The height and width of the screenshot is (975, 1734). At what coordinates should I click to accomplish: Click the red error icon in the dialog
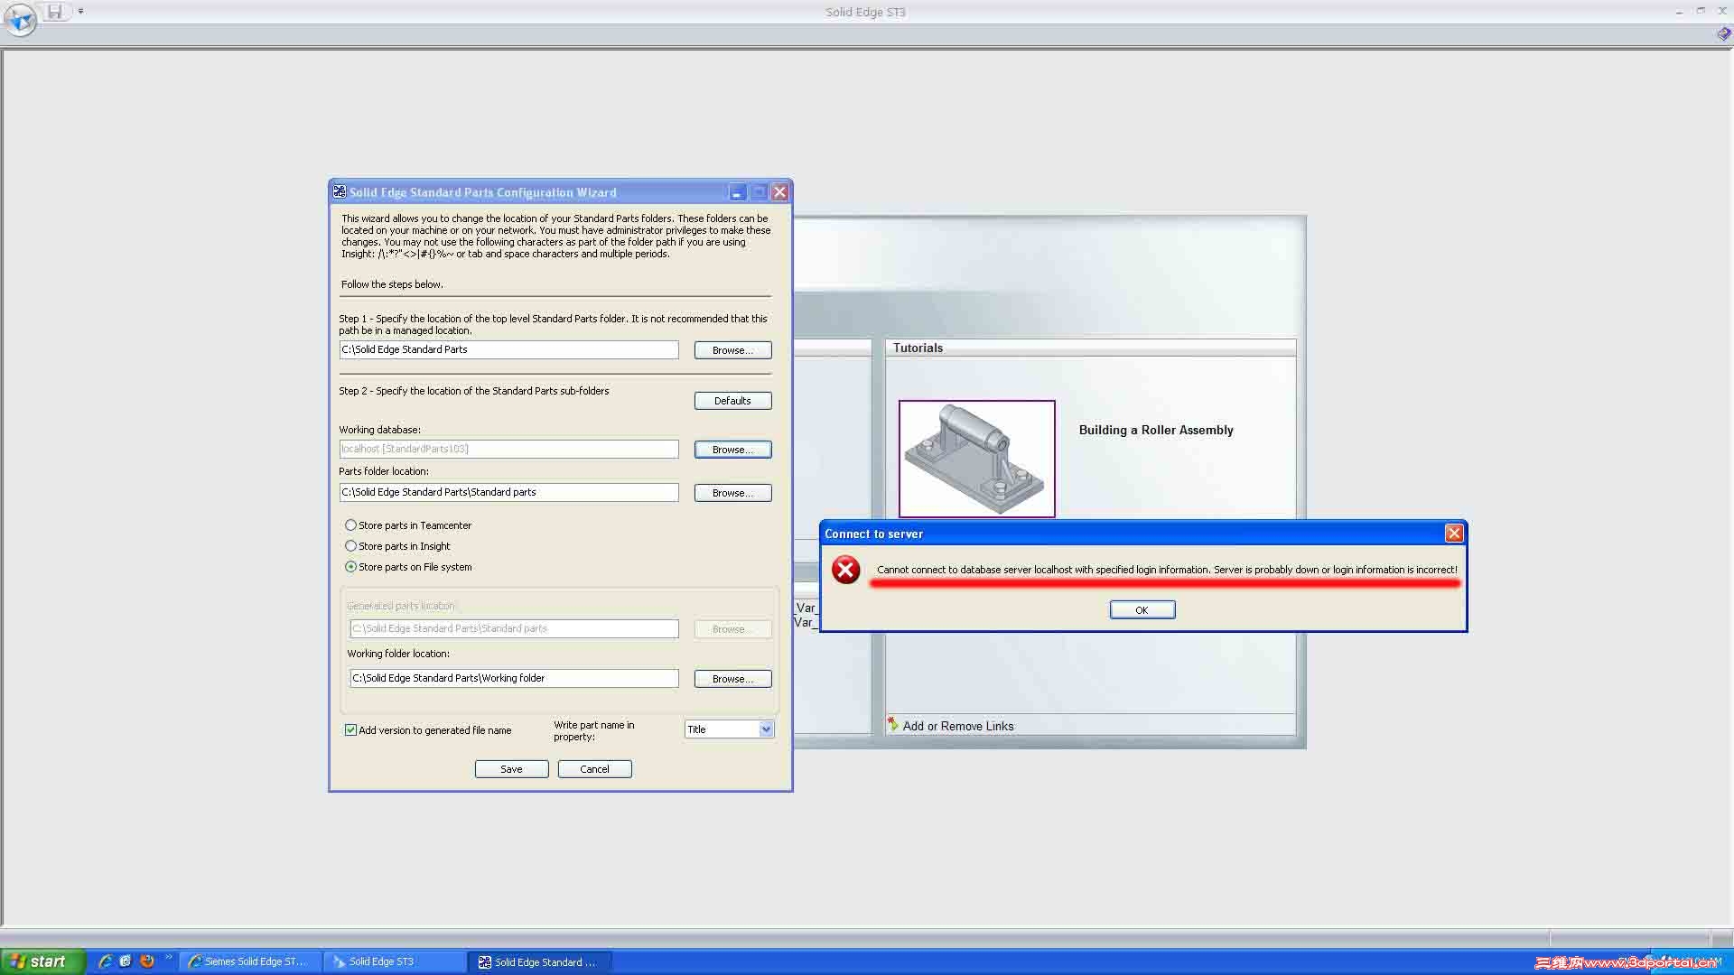(845, 570)
